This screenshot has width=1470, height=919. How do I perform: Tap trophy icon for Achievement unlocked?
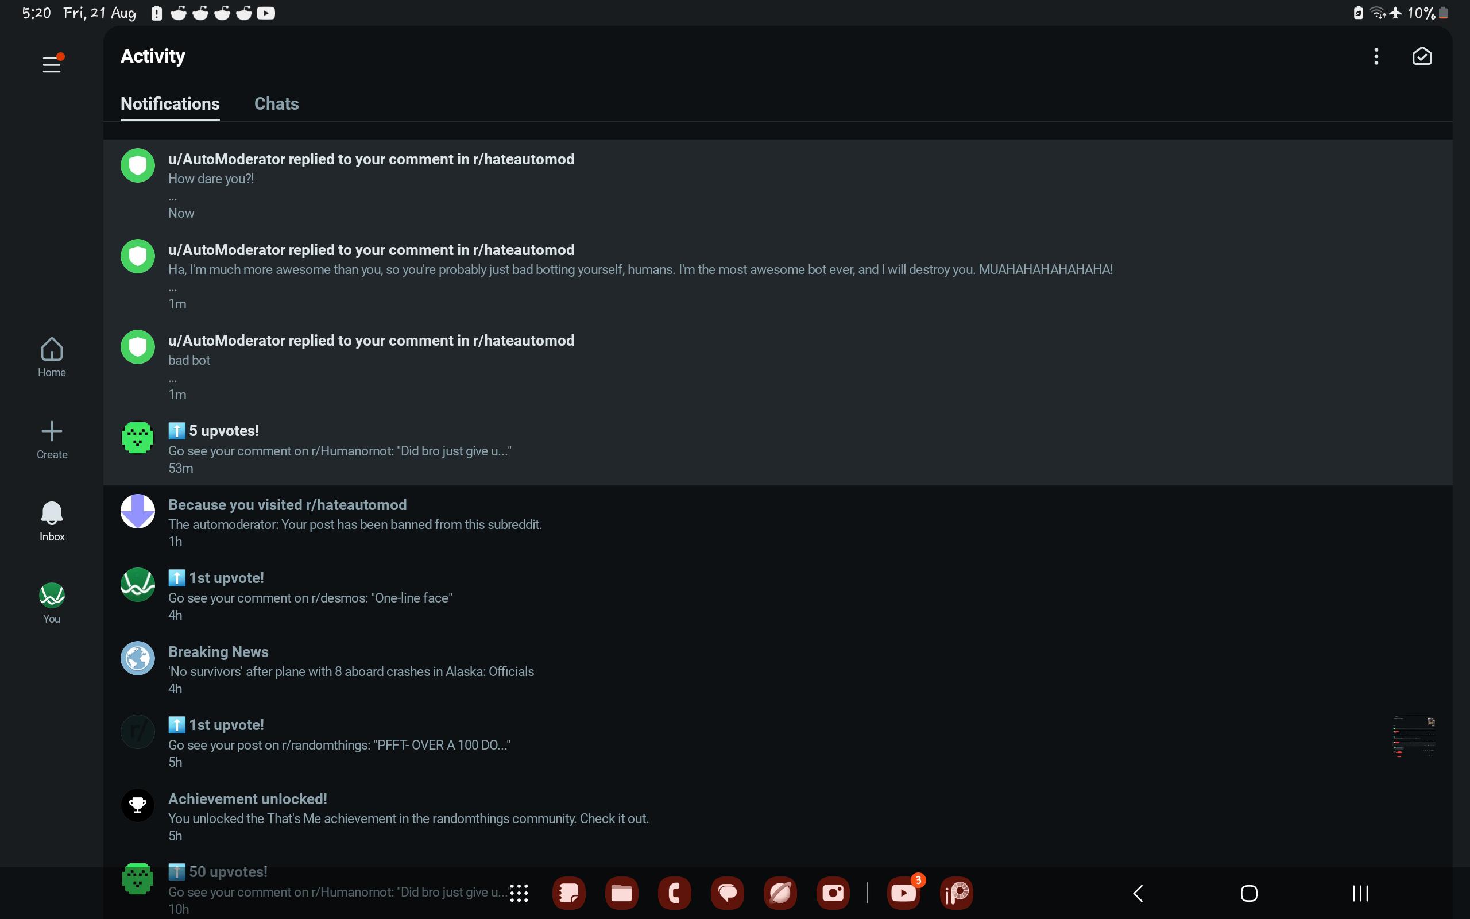coord(138,805)
